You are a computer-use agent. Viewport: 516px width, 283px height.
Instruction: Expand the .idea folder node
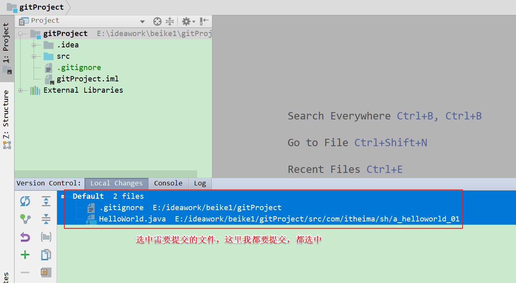34,45
